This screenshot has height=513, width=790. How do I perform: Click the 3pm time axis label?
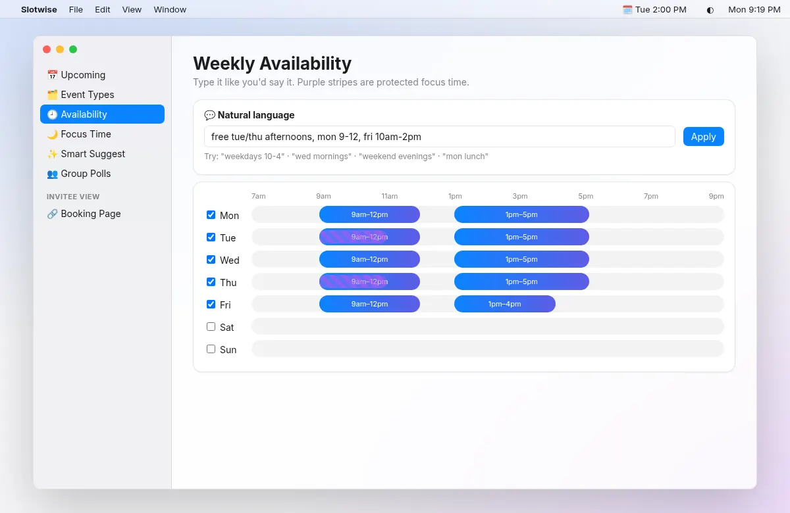[x=520, y=196]
